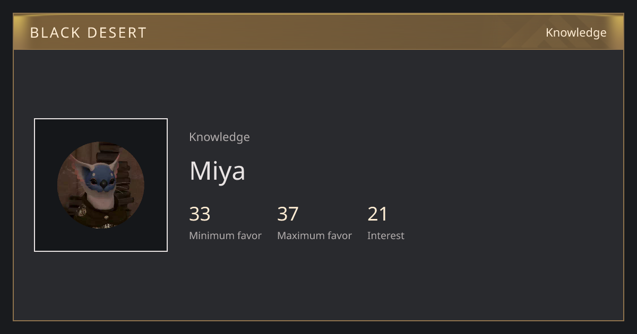Image resolution: width=637 pixels, height=334 pixels.
Task: Click Miya's left pointed ear
Action: pos(81,162)
